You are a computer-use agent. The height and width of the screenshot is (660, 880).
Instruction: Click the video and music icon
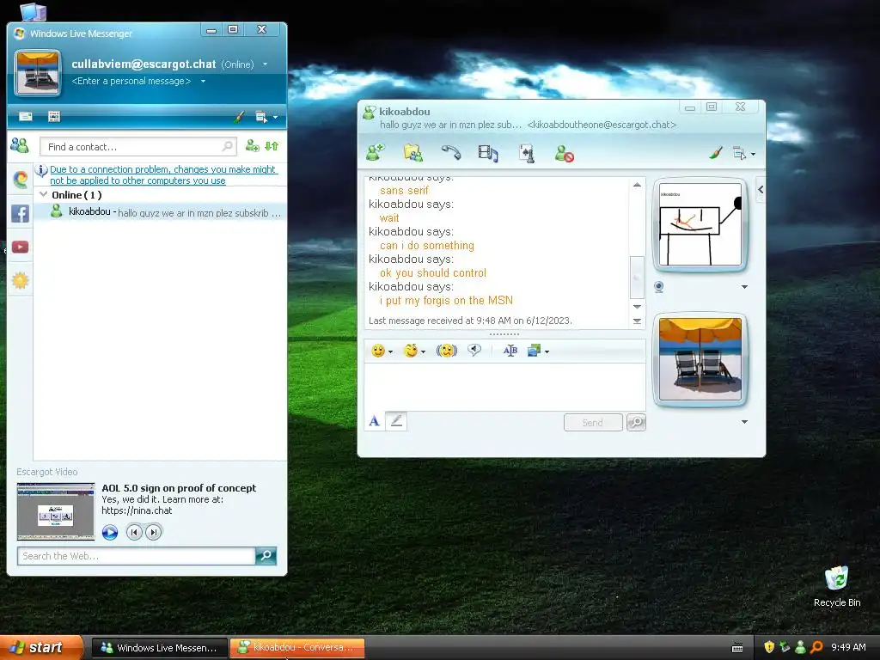(488, 153)
